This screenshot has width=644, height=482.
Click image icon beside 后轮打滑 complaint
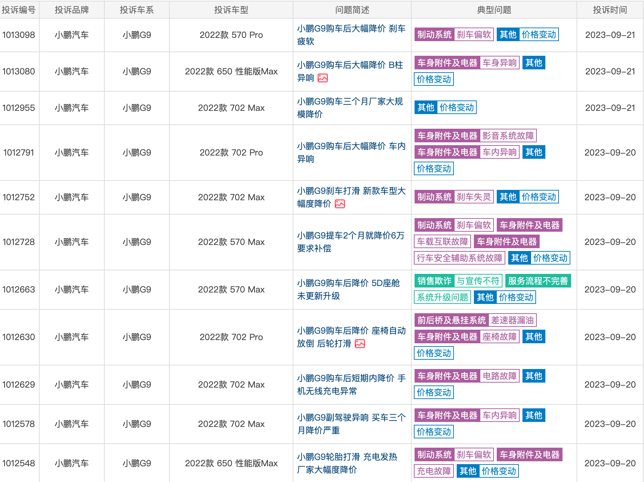tap(360, 344)
